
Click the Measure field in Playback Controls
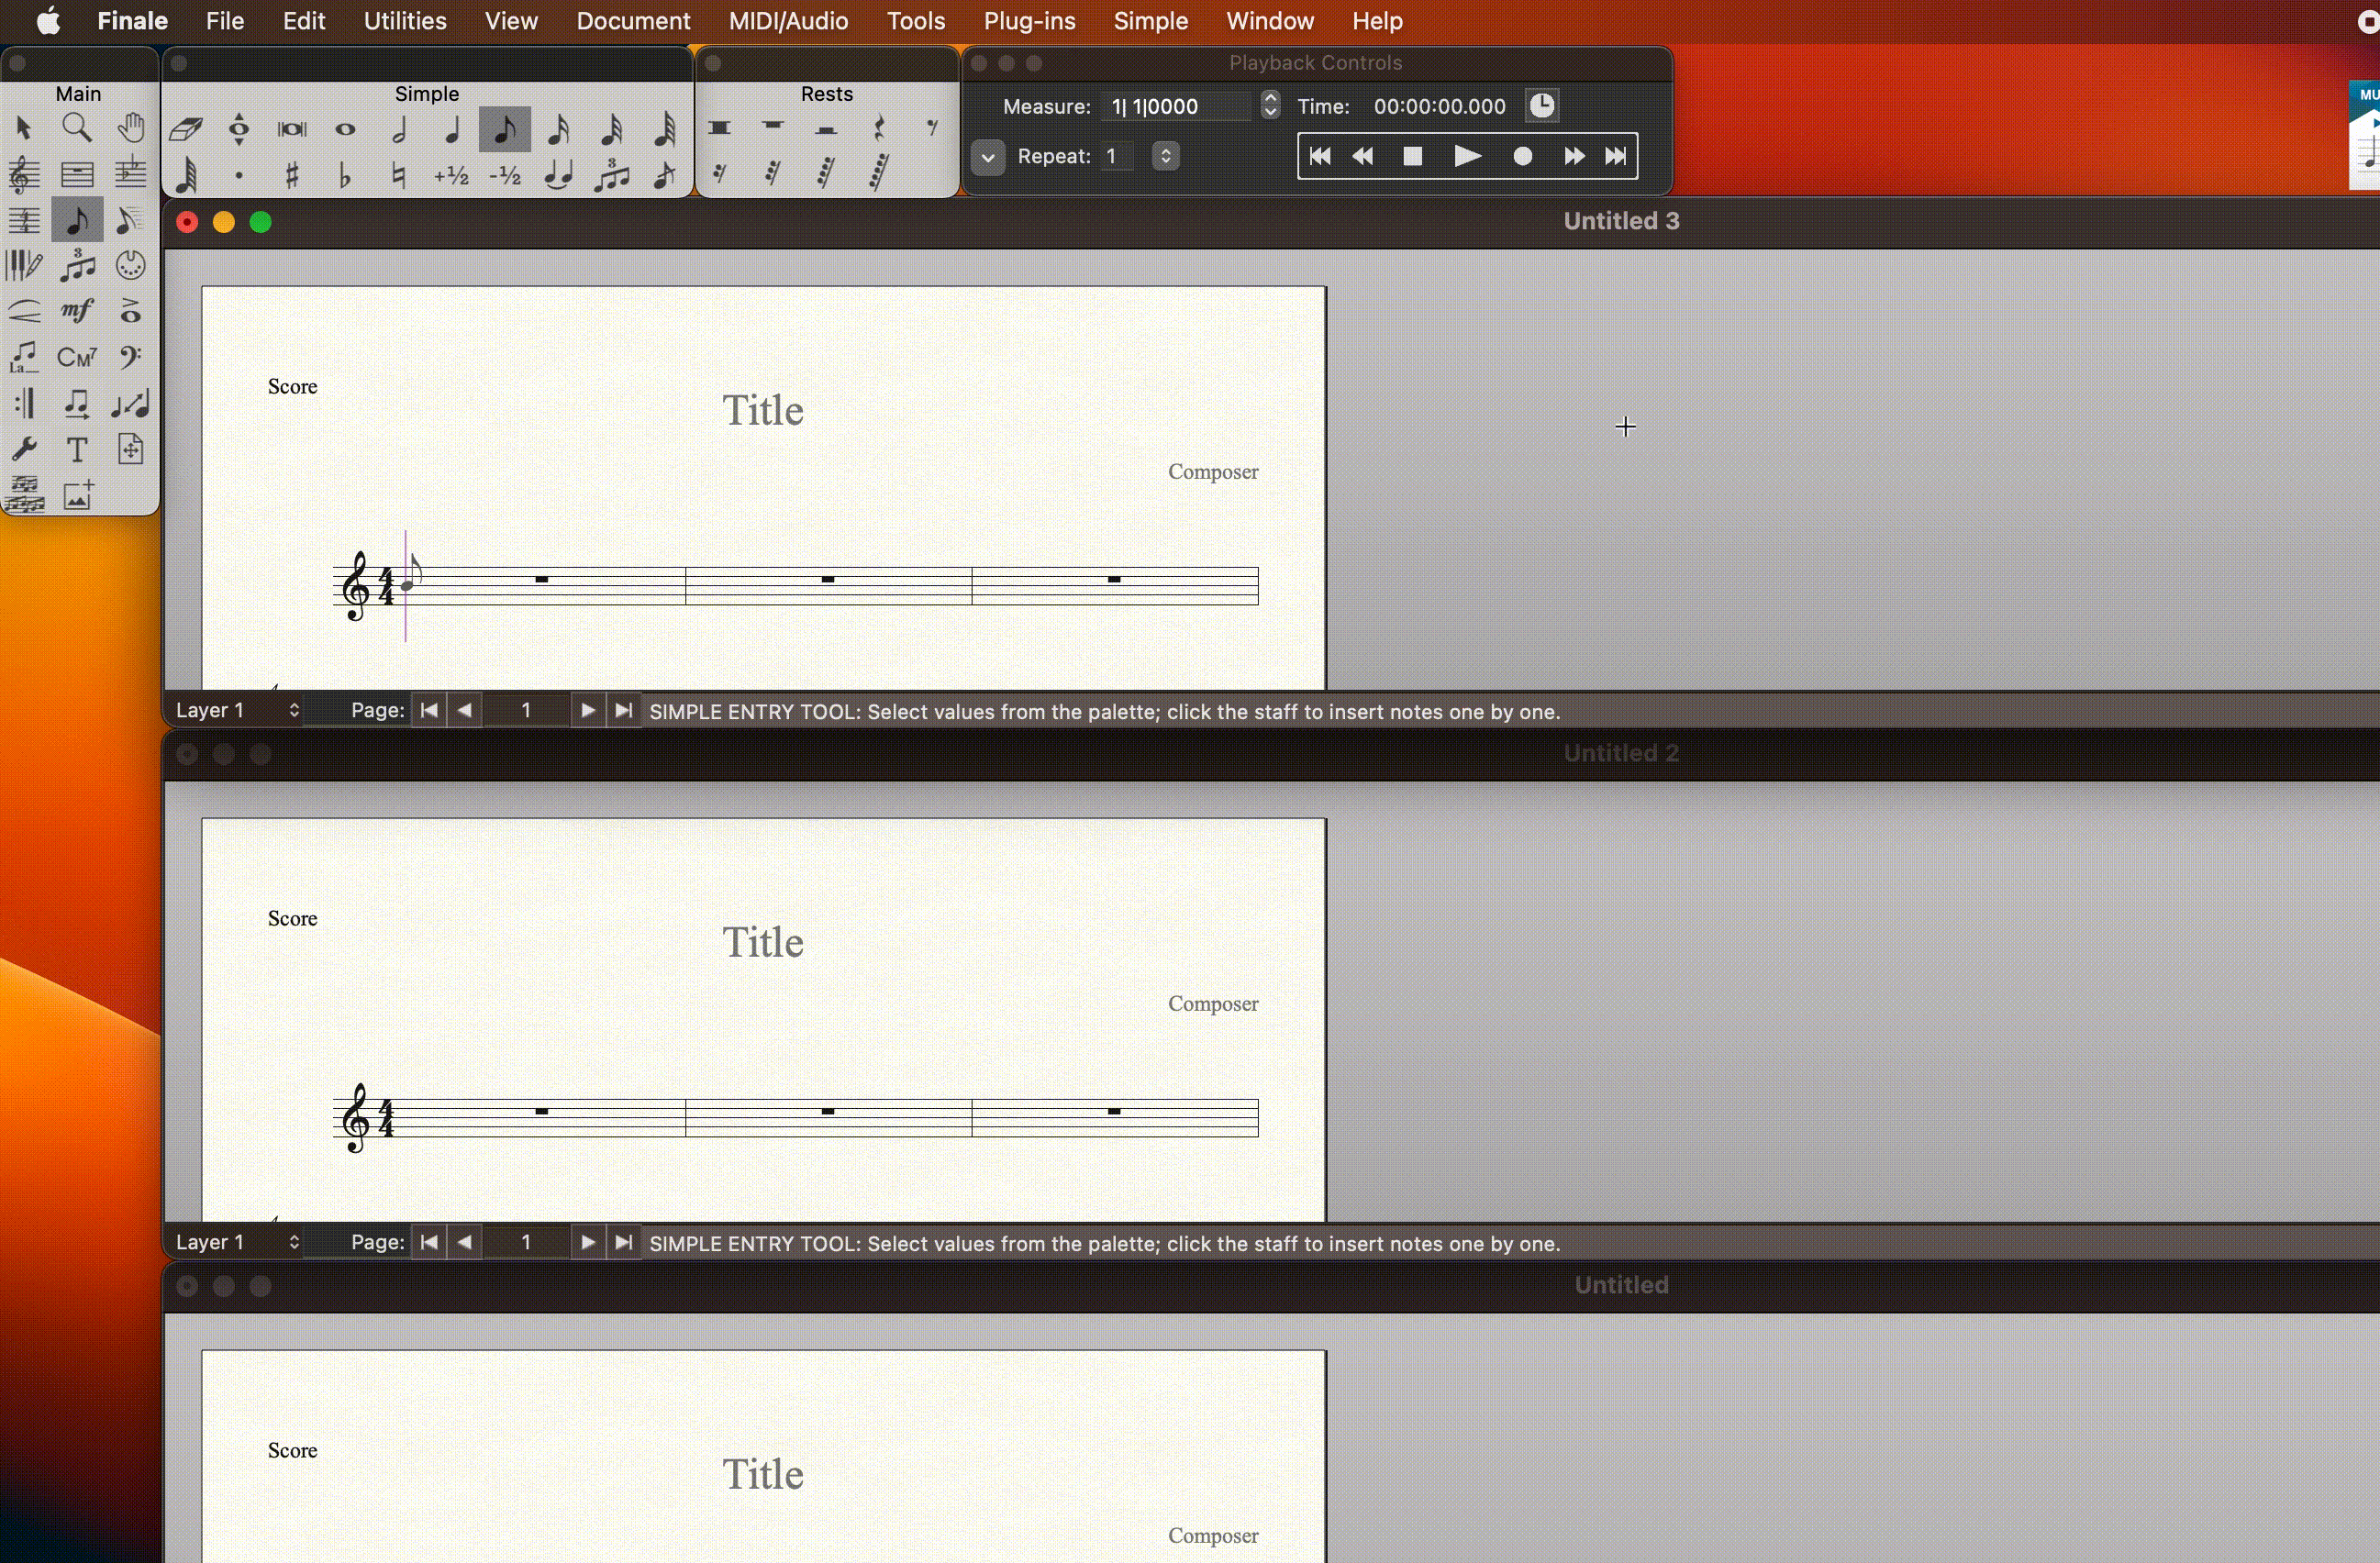coord(1178,107)
